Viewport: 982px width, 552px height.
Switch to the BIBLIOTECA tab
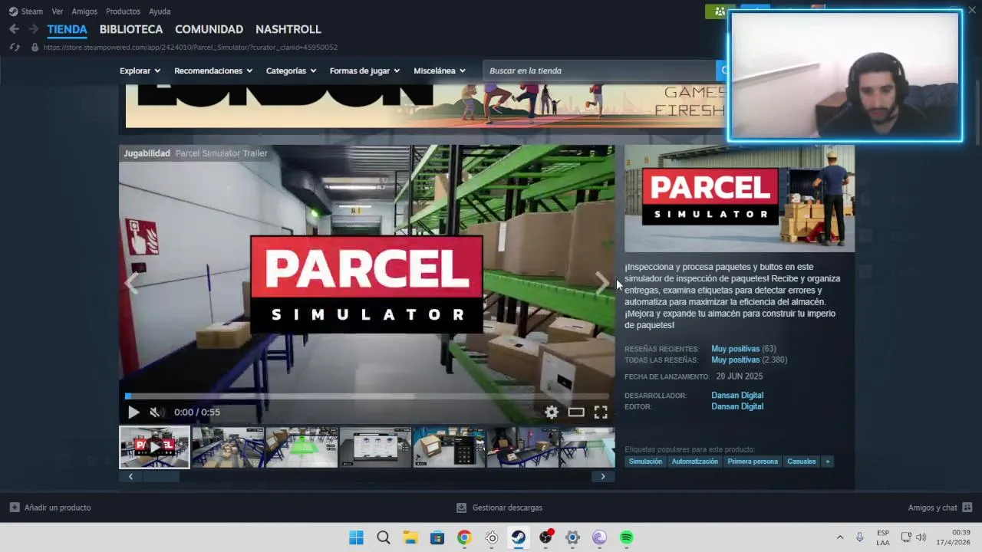click(x=131, y=29)
